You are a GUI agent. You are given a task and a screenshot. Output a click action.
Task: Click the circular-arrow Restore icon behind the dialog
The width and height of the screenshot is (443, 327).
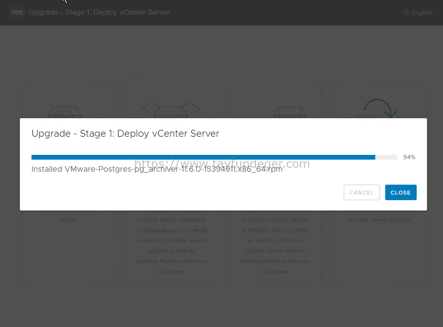(x=377, y=108)
